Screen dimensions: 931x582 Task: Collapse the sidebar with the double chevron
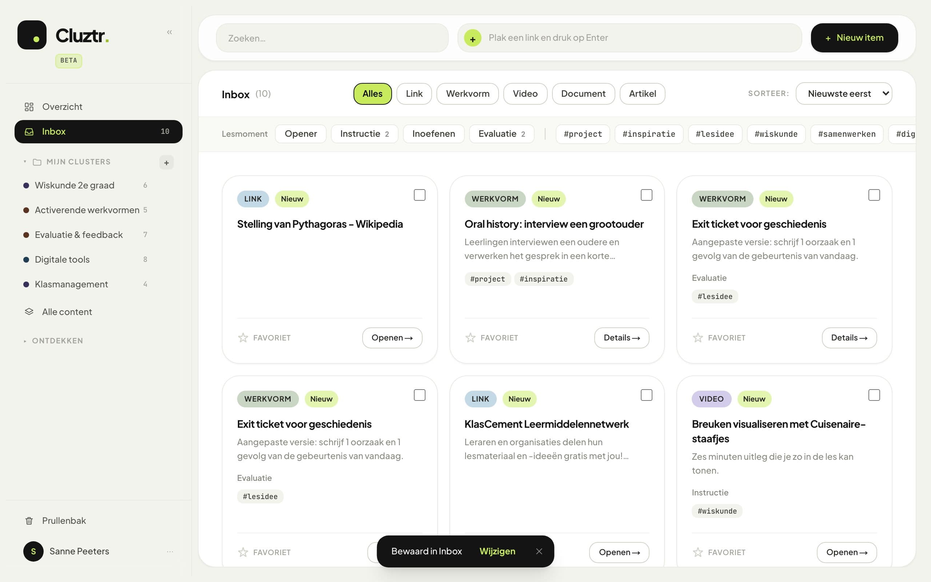(169, 32)
